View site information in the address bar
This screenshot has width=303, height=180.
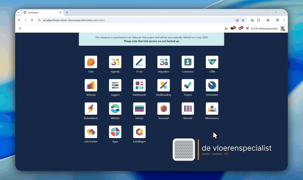point(39,20)
